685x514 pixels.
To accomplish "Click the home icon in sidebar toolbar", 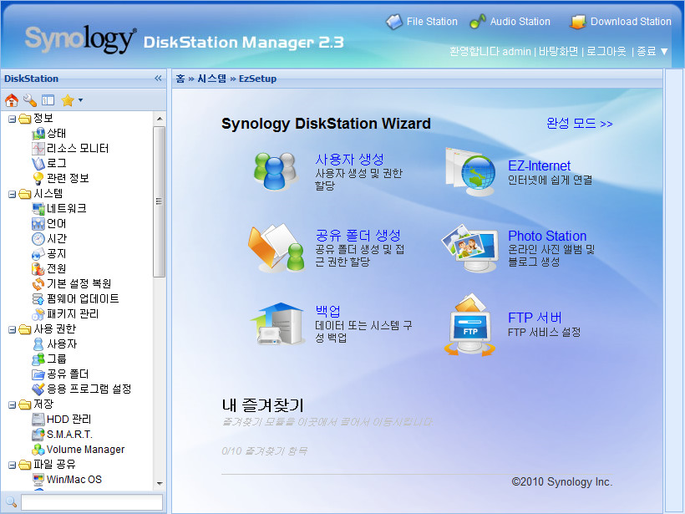I will (x=12, y=100).
